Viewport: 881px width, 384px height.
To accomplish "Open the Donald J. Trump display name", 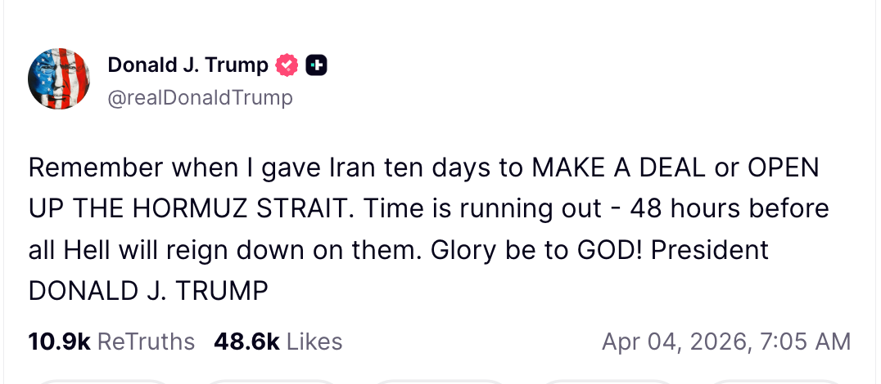I will click(x=187, y=65).
